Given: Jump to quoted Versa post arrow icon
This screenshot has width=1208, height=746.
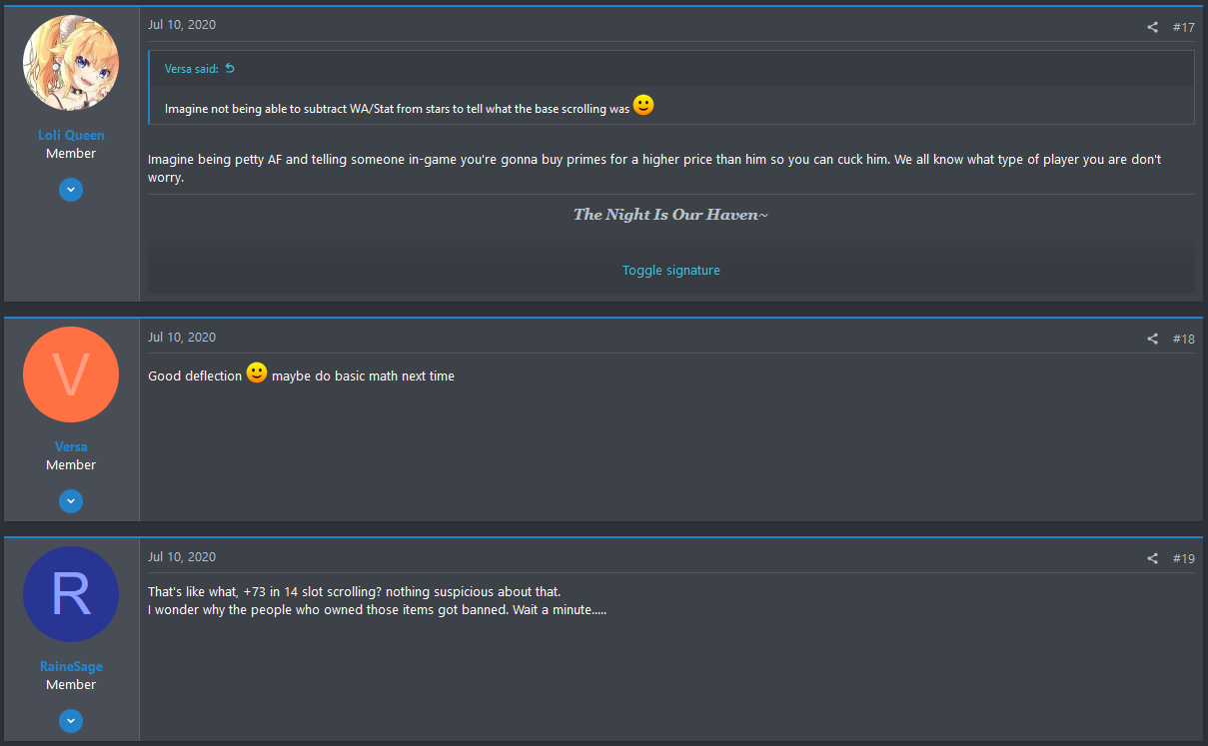Looking at the screenshot, I should 230,69.
